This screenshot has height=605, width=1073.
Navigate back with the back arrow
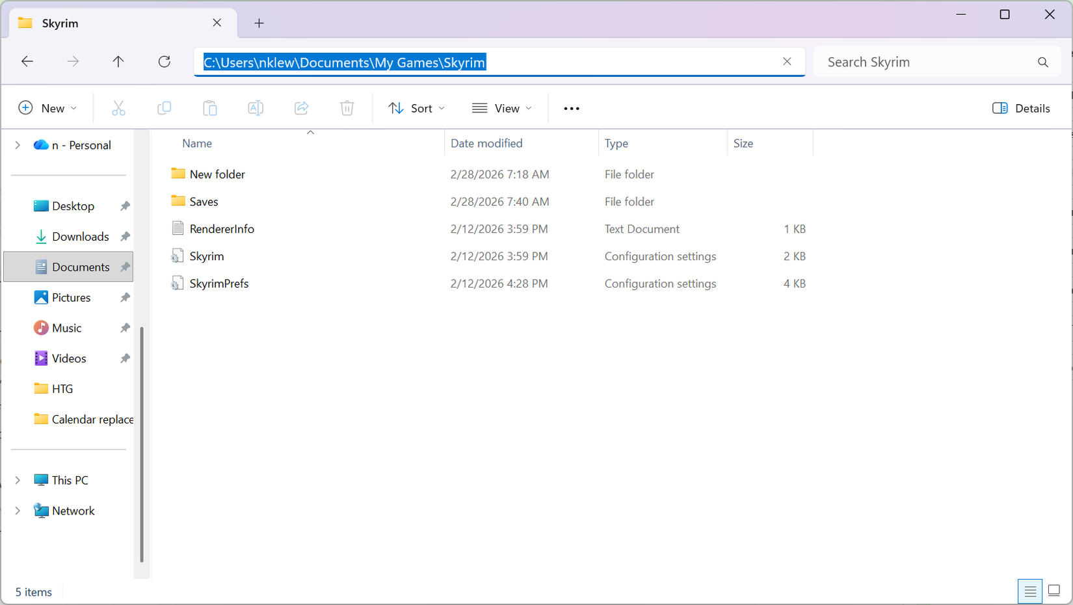click(x=27, y=61)
